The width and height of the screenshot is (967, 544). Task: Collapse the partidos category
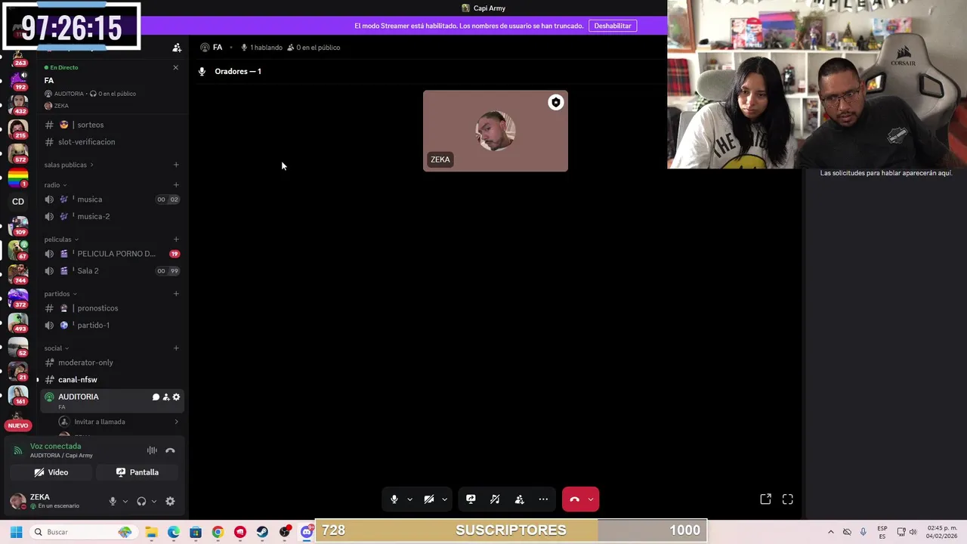(x=60, y=294)
